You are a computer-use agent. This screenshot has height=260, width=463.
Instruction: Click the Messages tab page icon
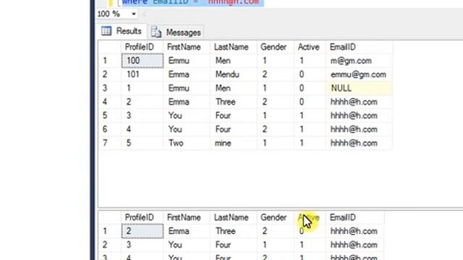pos(156,32)
